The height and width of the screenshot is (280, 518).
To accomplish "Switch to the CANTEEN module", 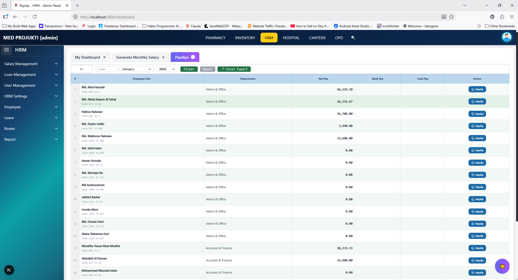I will click(x=317, y=38).
